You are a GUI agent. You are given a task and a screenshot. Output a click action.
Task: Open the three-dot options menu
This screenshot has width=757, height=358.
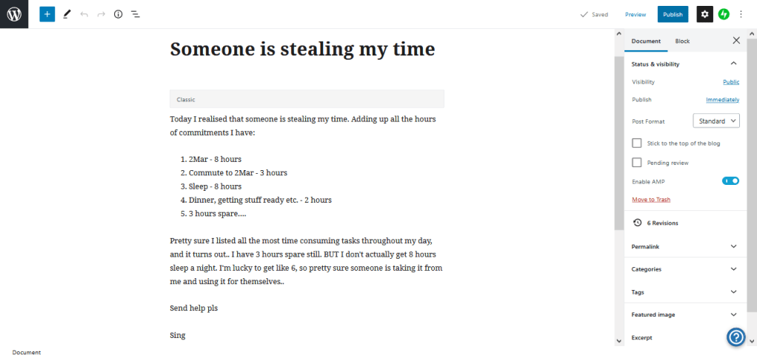click(741, 14)
